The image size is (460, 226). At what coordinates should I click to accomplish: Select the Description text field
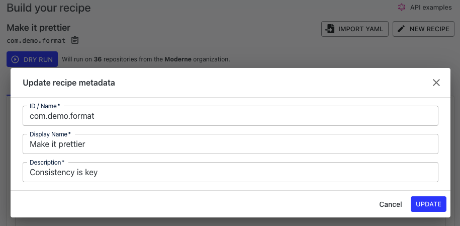pos(230,172)
